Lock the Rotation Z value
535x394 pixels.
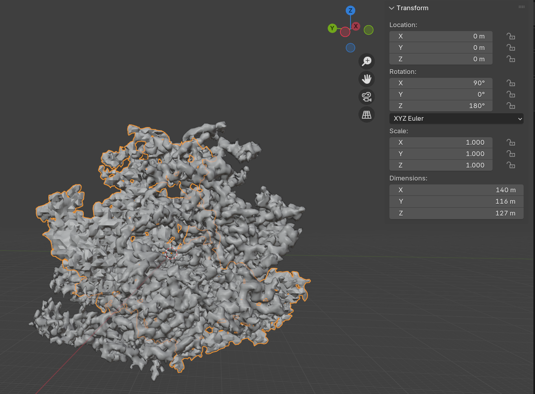[511, 106]
